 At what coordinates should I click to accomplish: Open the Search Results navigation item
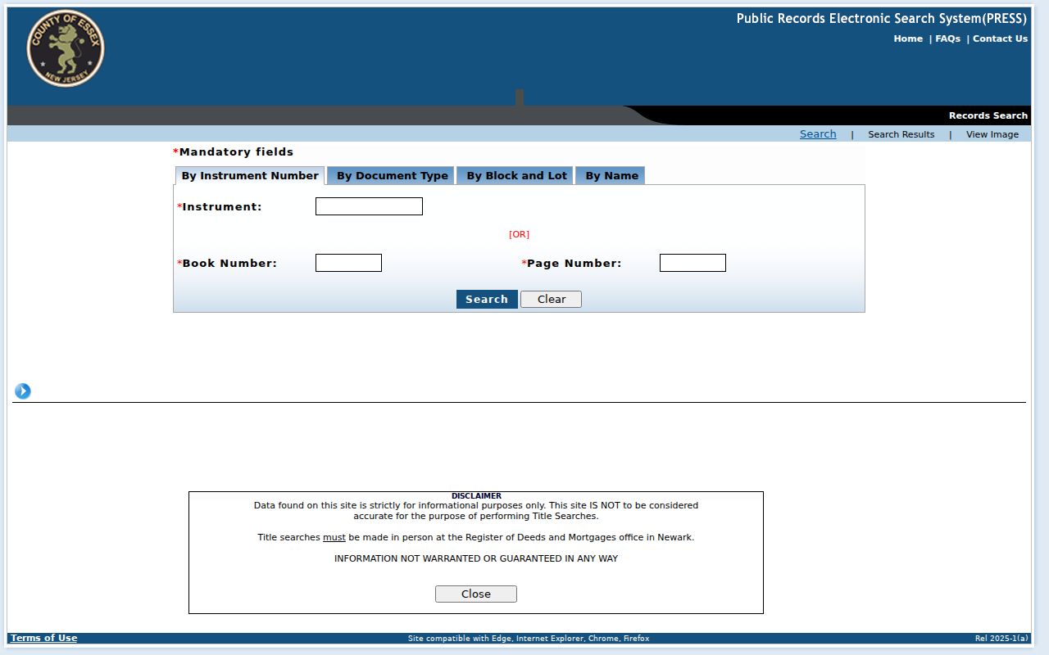pyautogui.click(x=901, y=134)
